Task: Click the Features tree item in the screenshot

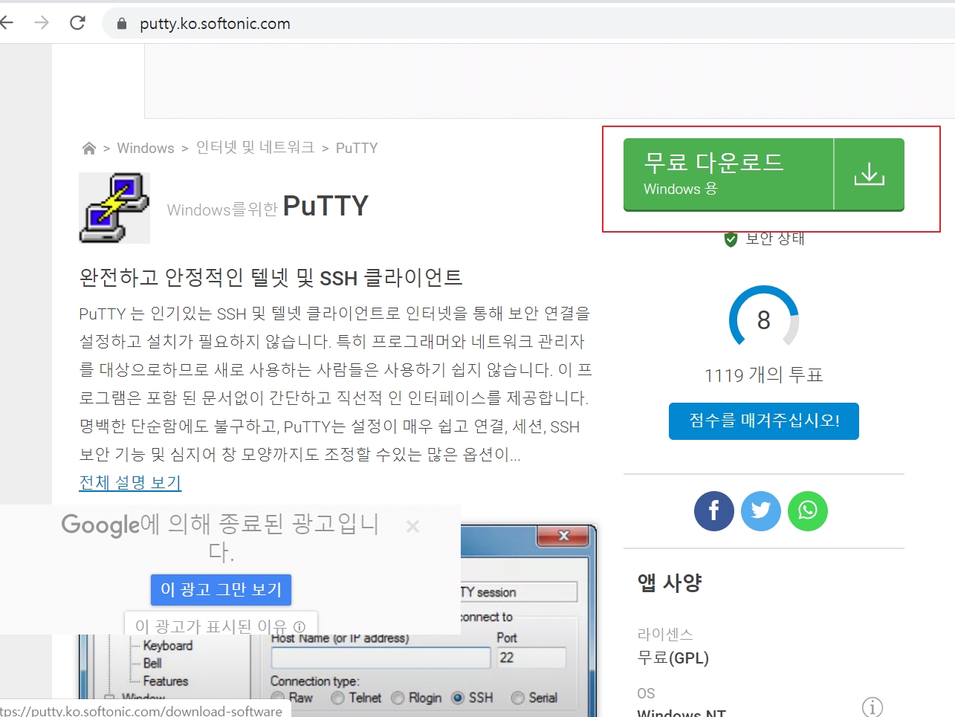Action: click(x=166, y=681)
